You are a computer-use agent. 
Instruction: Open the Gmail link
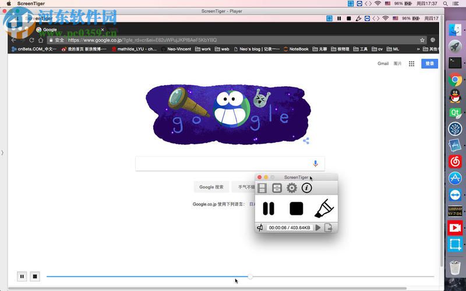[x=383, y=63]
